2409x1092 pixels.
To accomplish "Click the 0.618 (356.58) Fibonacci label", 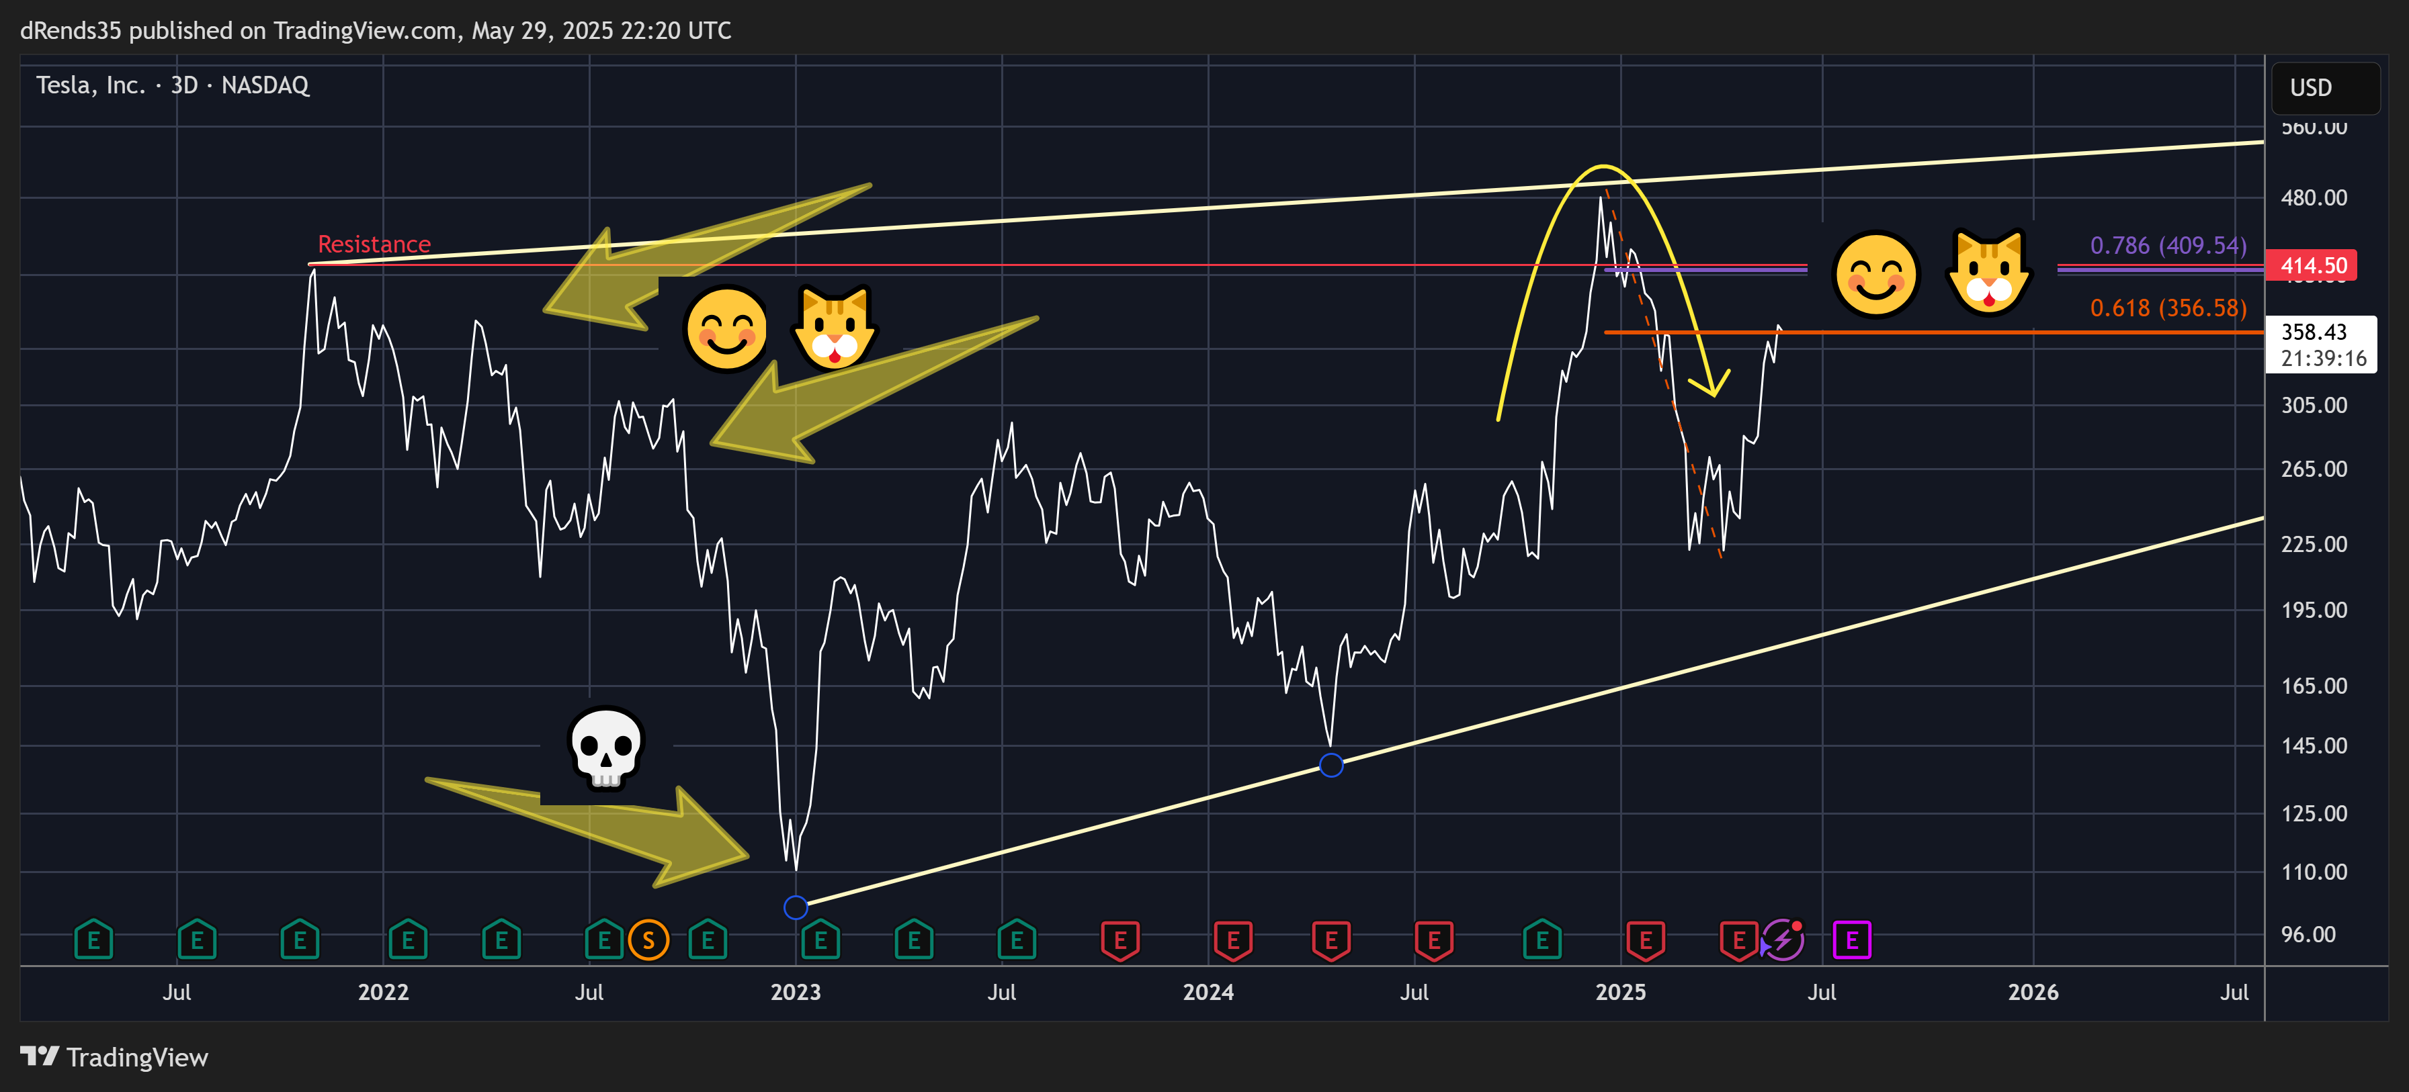I will point(2168,308).
